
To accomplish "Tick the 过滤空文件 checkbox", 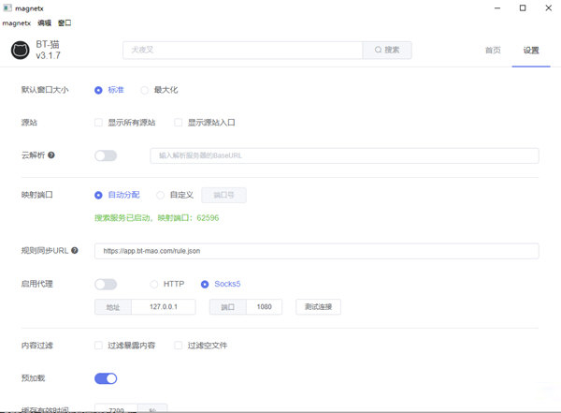I will (x=179, y=346).
